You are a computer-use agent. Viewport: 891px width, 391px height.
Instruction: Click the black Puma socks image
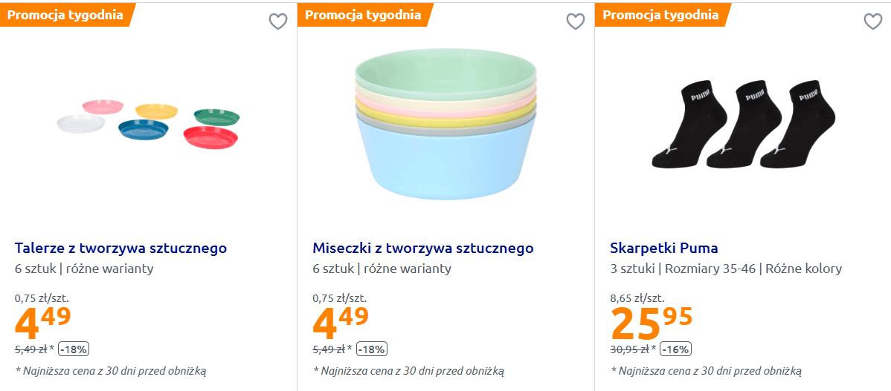point(744,124)
